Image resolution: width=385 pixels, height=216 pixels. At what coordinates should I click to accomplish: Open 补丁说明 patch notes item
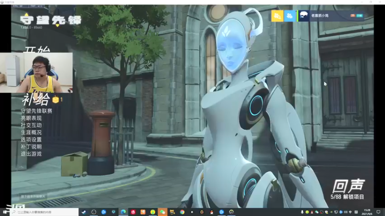(x=31, y=147)
